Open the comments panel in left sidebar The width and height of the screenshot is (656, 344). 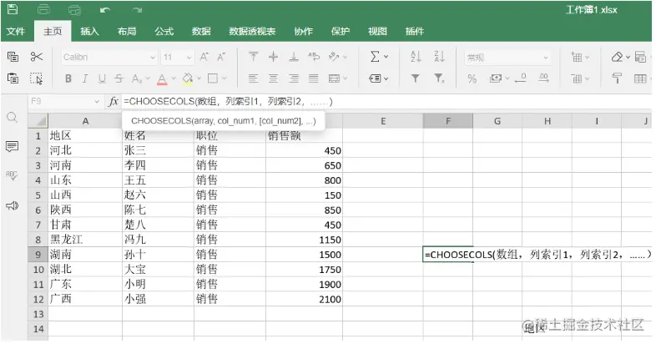(x=13, y=146)
